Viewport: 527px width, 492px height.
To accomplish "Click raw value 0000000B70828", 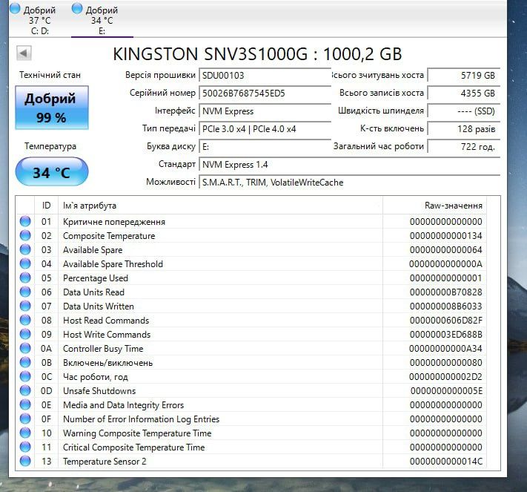I will click(x=446, y=292).
